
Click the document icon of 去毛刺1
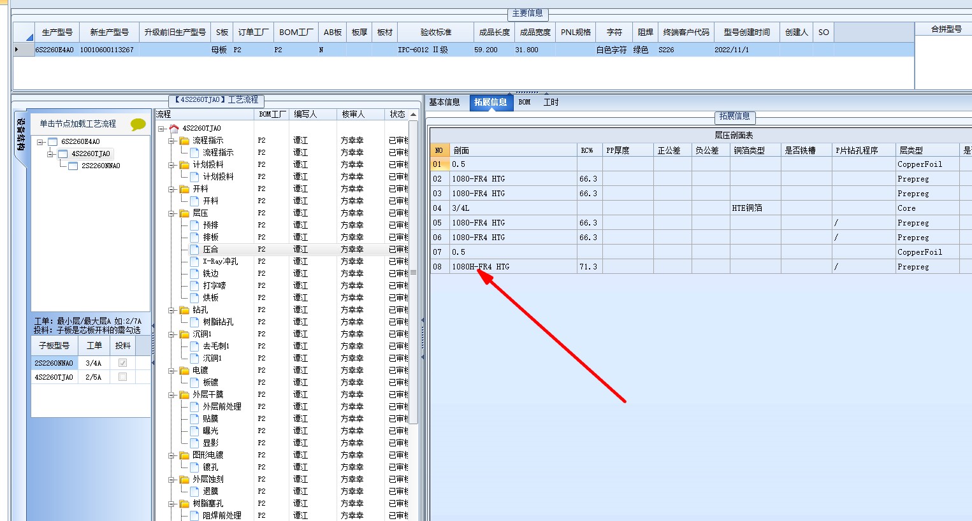pyautogui.click(x=195, y=346)
